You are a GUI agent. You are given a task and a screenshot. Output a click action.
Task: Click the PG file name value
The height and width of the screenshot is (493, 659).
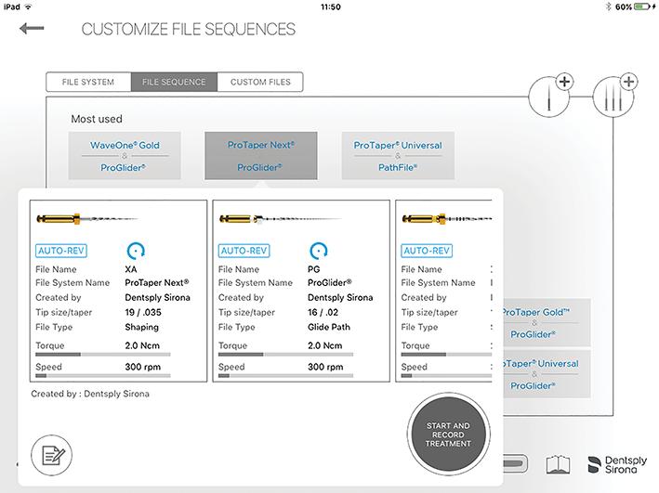point(313,269)
